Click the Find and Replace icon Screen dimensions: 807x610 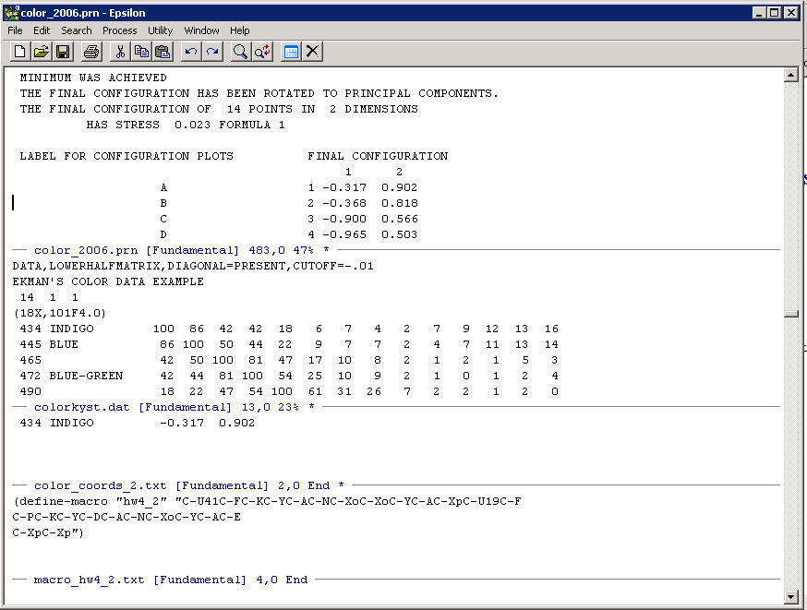(262, 52)
